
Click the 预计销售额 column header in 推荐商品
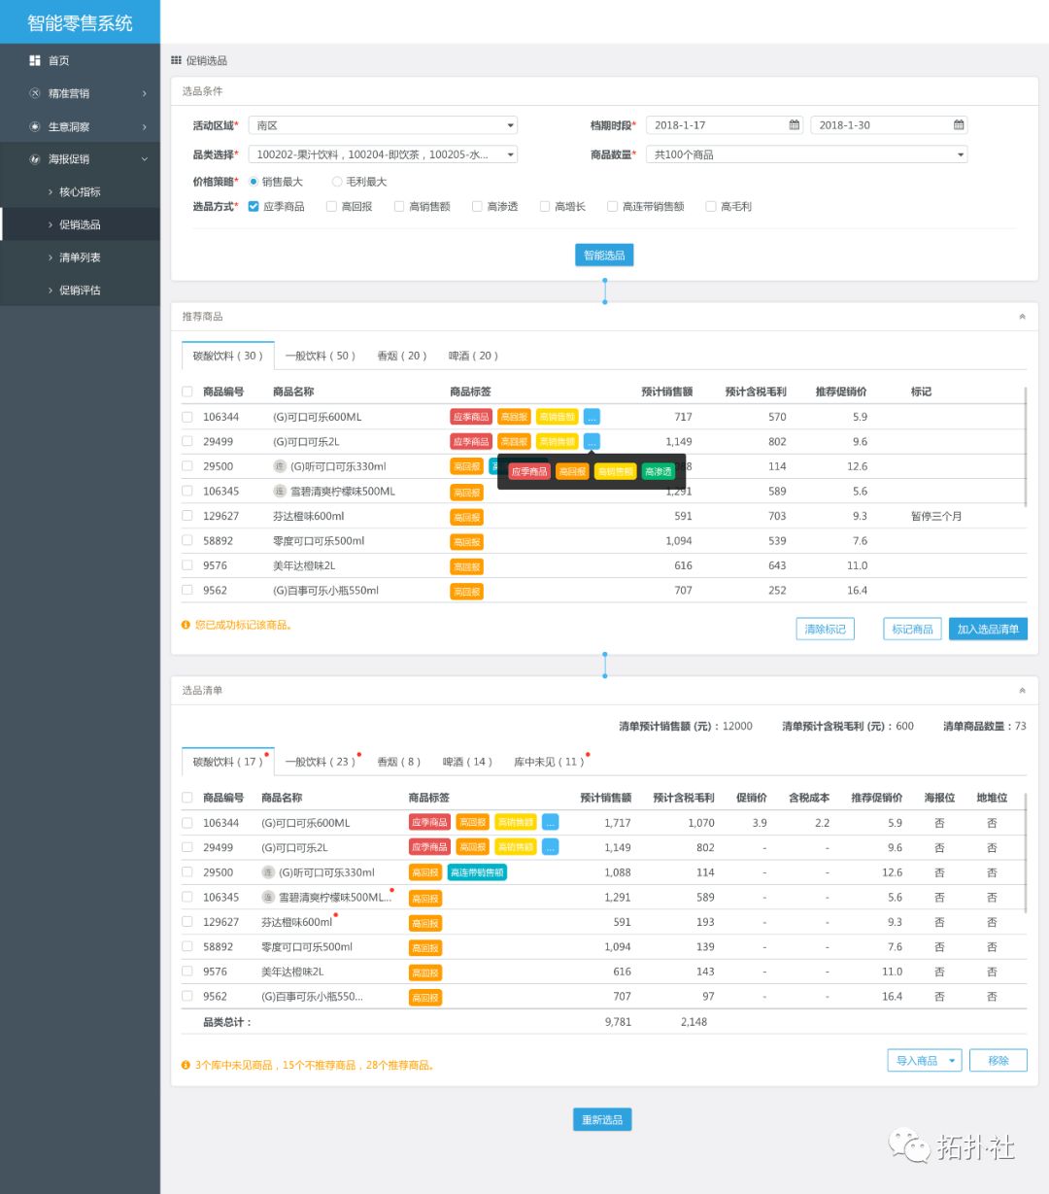coord(667,392)
